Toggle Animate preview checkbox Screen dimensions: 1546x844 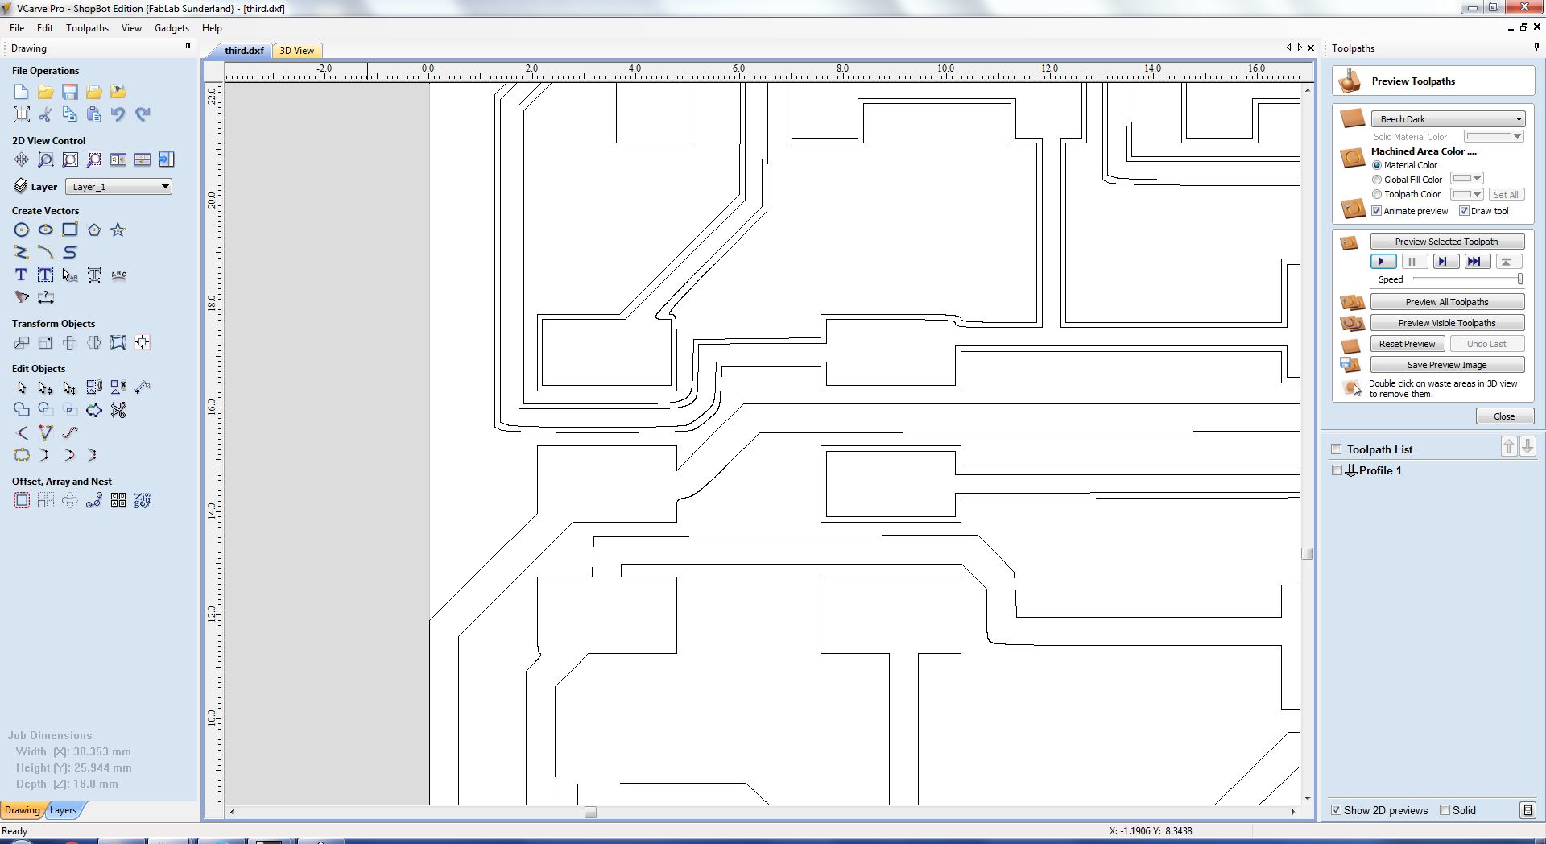click(1377, 211)
